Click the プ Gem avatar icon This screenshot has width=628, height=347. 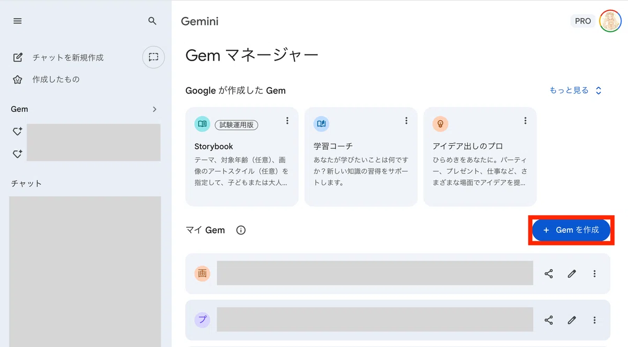pos(202,320)
